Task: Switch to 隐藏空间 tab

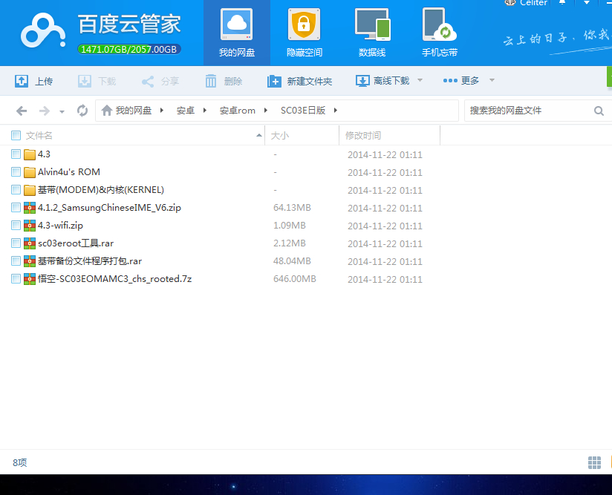Action: pos(304,33)
